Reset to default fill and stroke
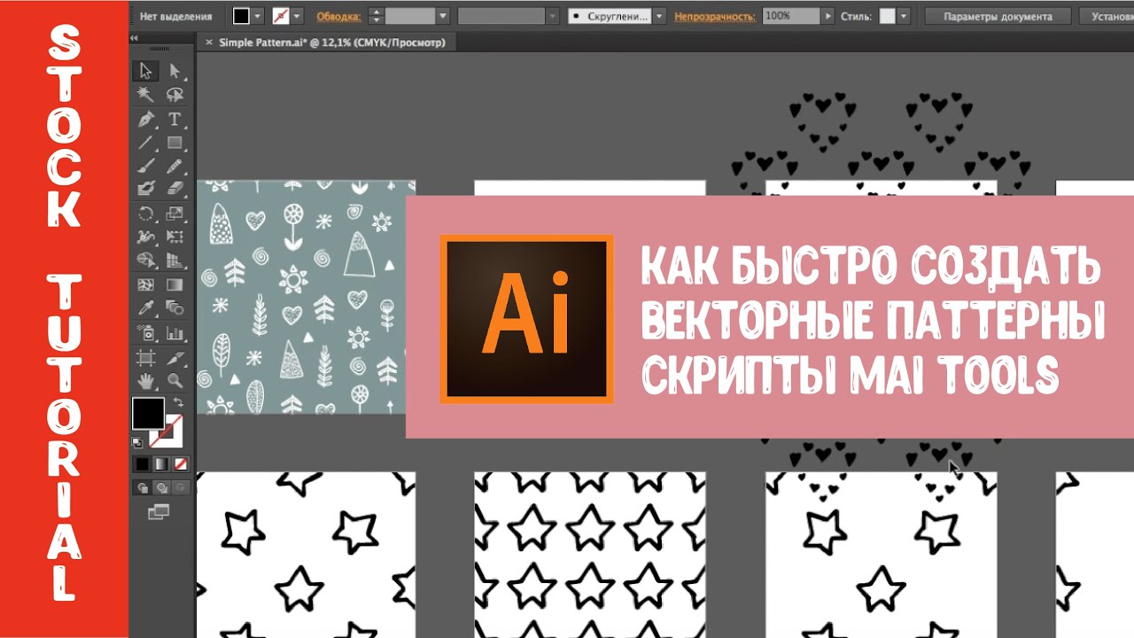 tap(137, 441)
